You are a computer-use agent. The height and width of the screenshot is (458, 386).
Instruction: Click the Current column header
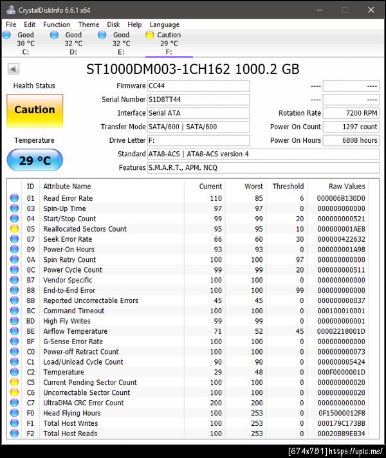[x=210, y=187]
